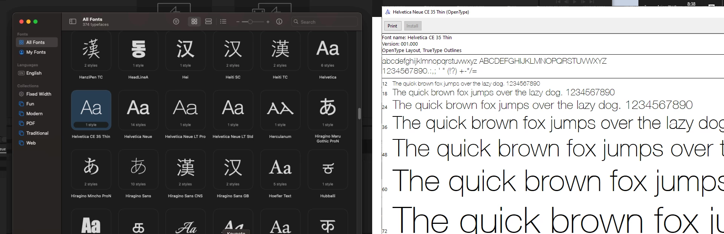Viewport: 724px width, 234px height.
Task: Select the Helvetica Neue LT Std tile
Action: pos(233,110)
